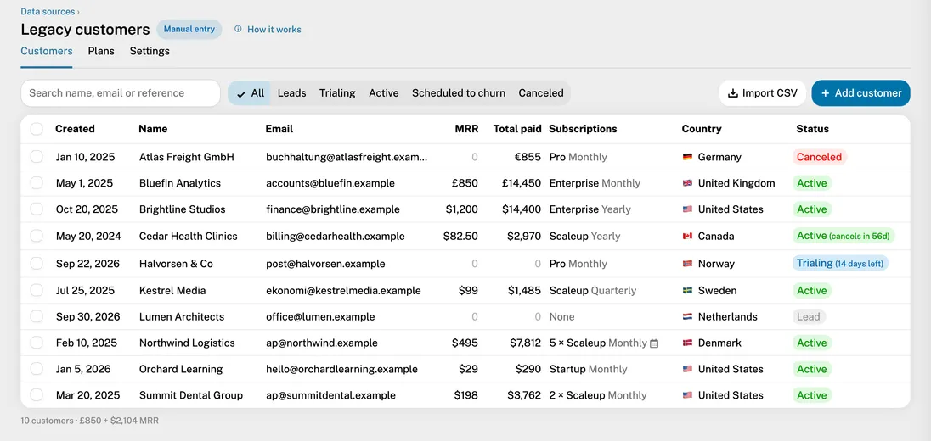Filter by Active customers
Screen dimensions: 931x441
(384, 93)
